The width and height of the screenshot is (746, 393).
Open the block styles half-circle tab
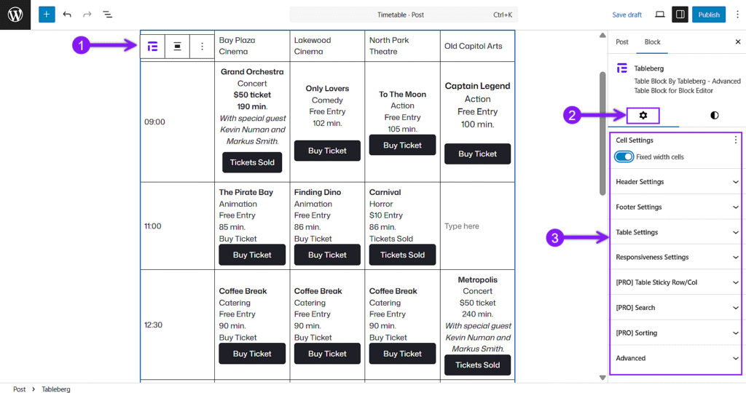(714, 115)
